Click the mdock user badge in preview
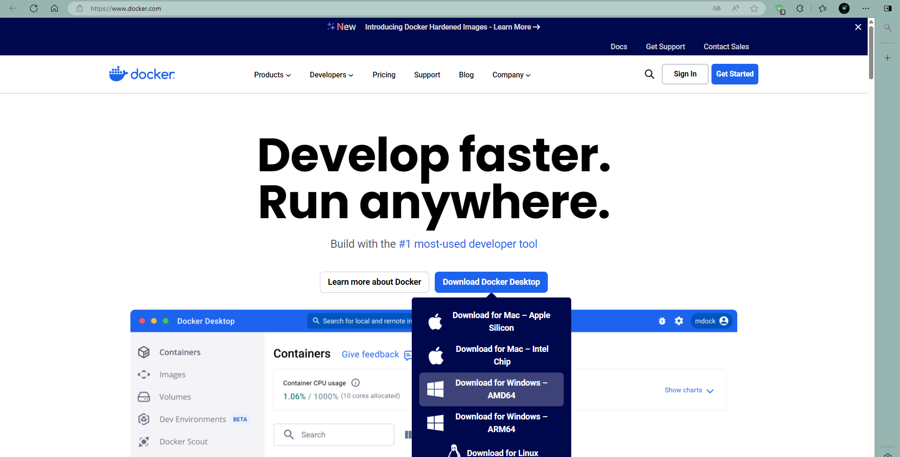 point(711,321)
